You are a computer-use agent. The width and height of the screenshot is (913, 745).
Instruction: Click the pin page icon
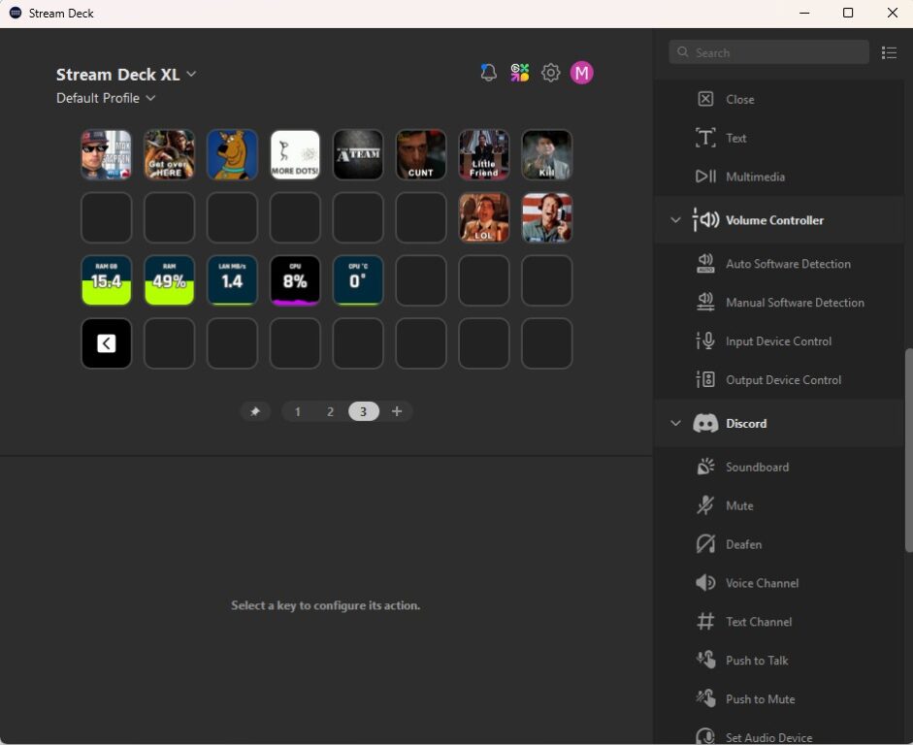coord(255,411)
